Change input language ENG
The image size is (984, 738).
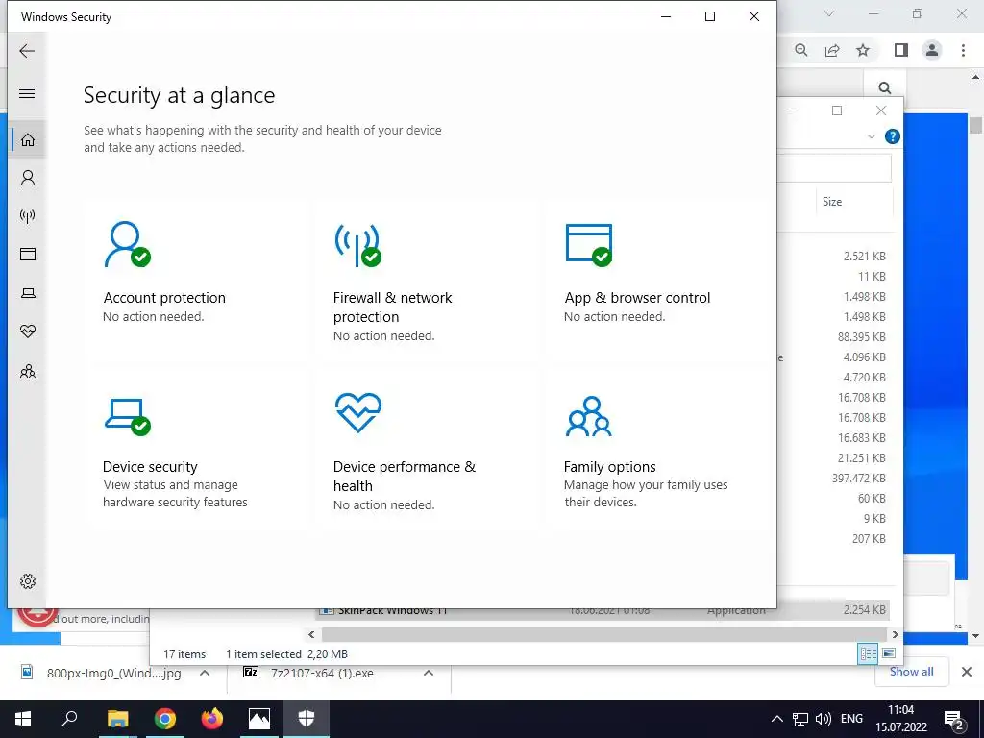(851, 719)
